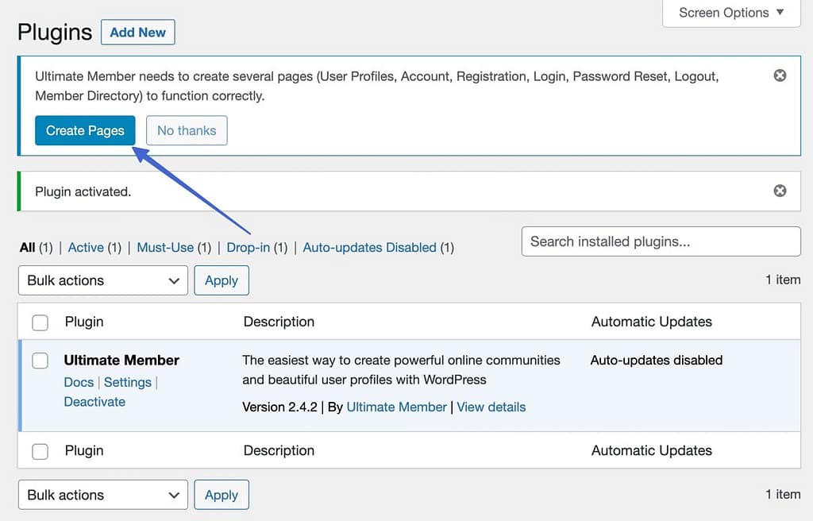View Must-Use plugins
The image size is (813, 521).
click(166, 247)
